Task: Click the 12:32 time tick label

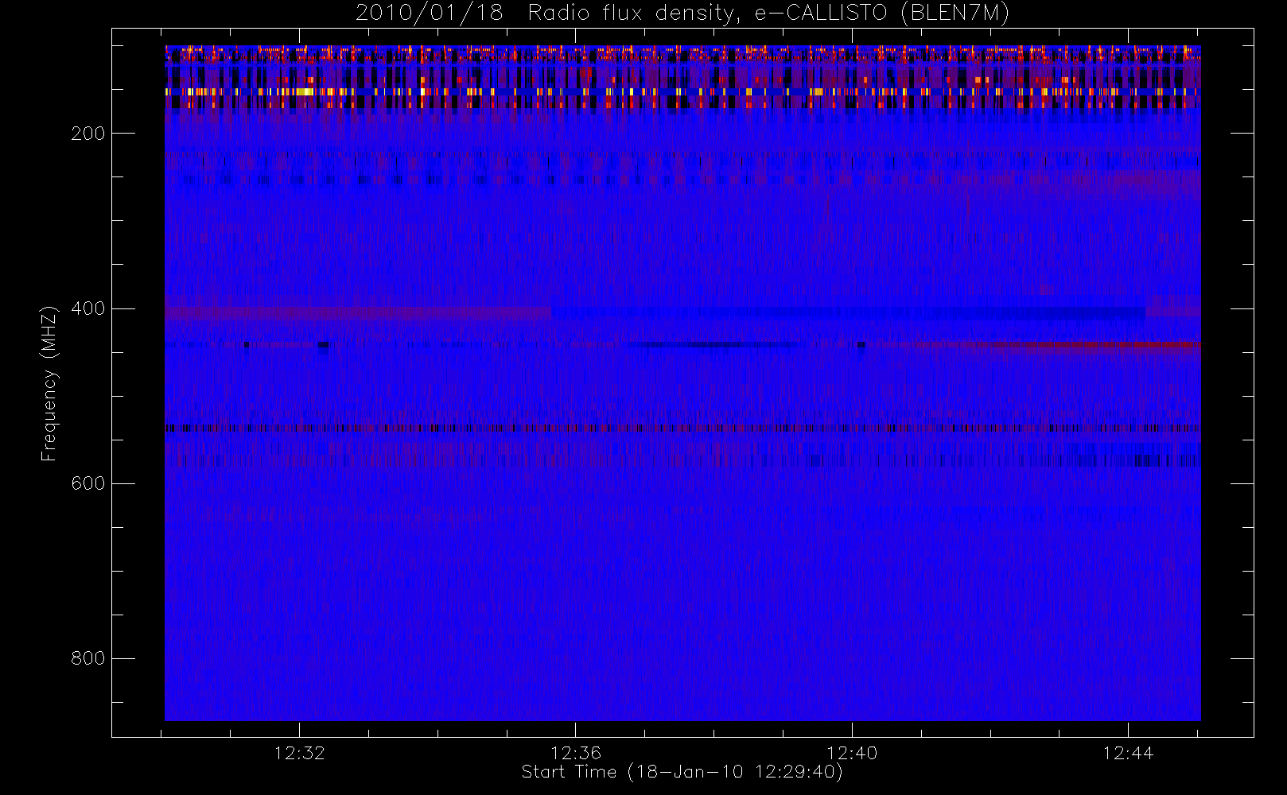Action: click(299, 753)
